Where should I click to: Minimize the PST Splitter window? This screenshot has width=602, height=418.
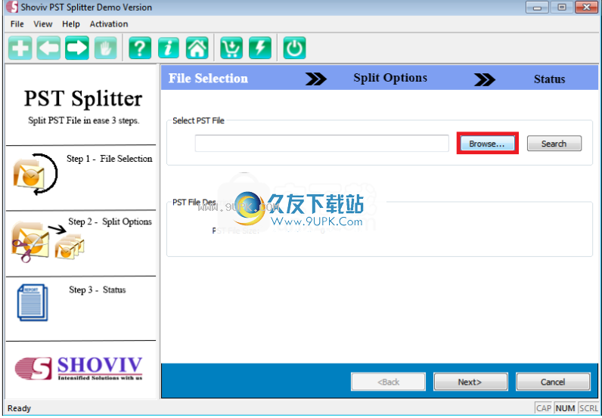[x=537, y=8]
